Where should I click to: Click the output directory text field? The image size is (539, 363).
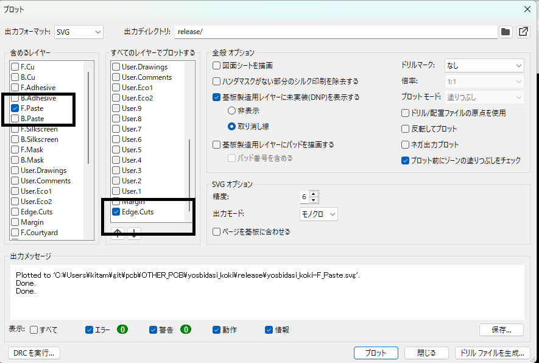(335, 32)
